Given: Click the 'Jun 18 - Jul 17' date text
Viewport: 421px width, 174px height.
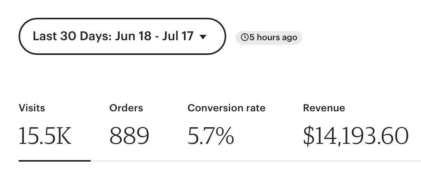Looking at the screenshot, I should point(154,36).
